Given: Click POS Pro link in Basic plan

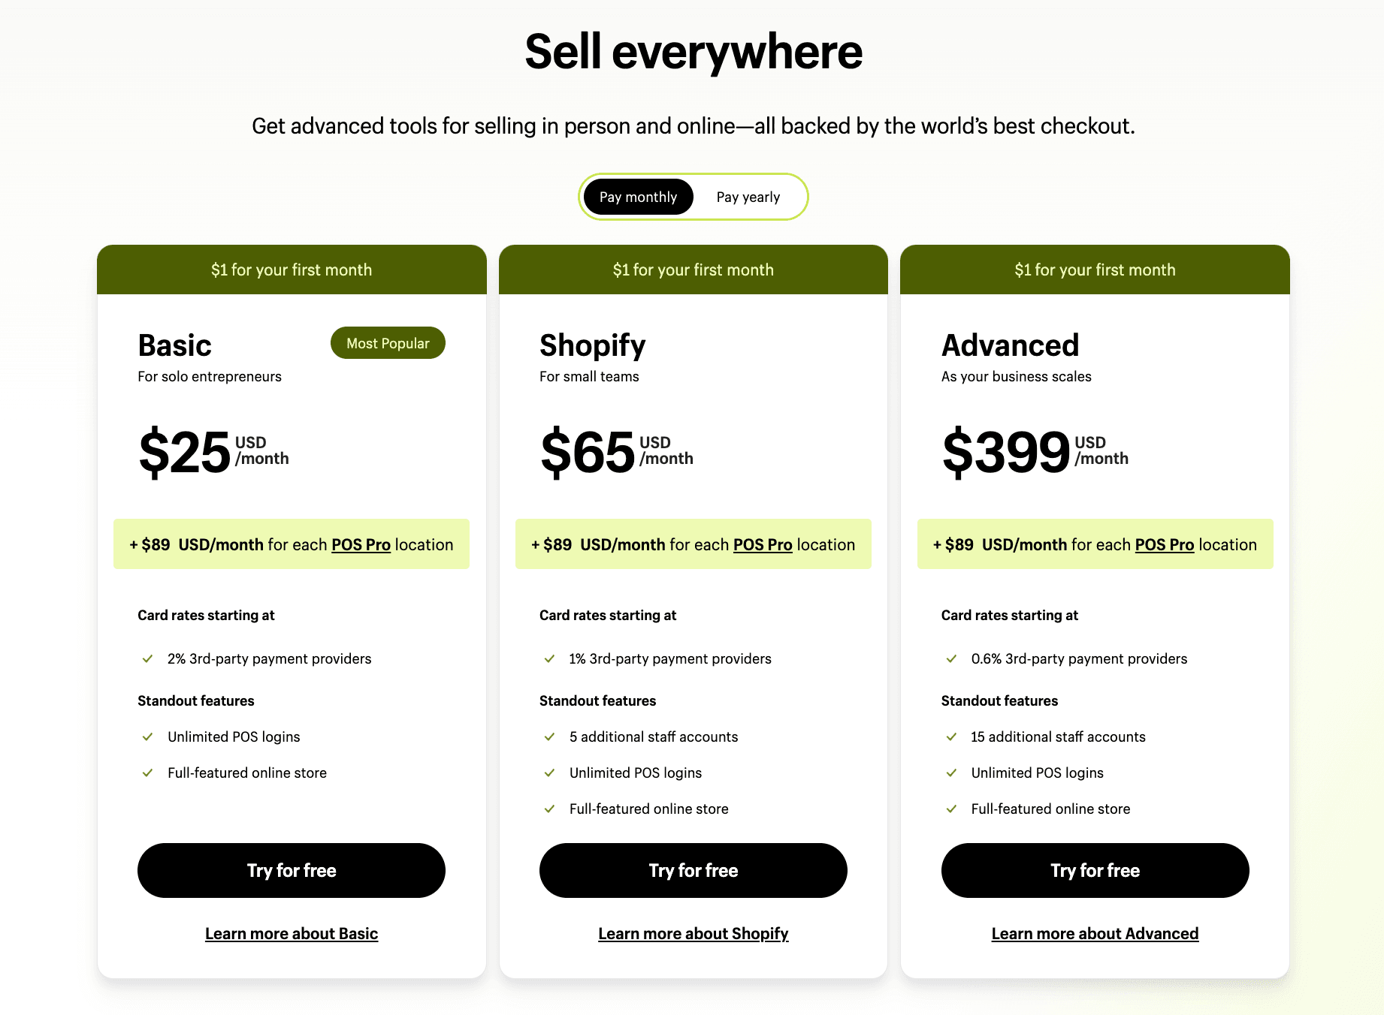Looking at the screenshot, I should [x=361, y=544].
